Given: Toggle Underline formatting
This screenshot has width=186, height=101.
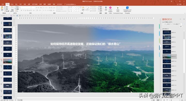Looking at the screenshot, I should pyautogui.click(x=25, y=11).
